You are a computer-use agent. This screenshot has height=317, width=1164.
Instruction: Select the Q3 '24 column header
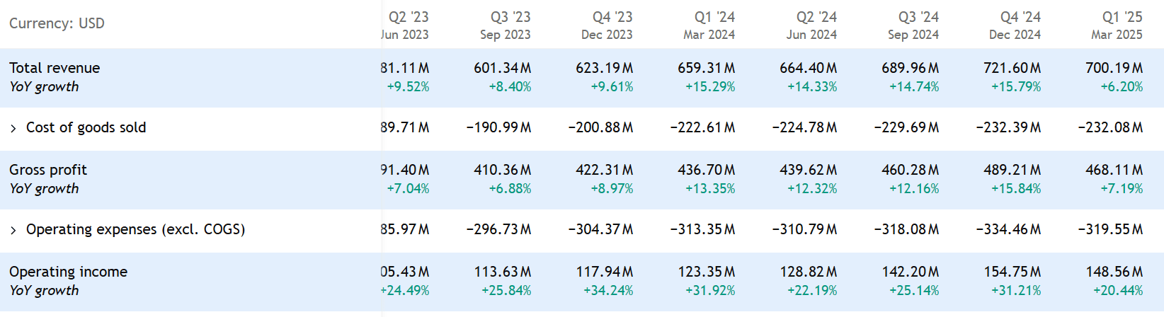coord(918,17)
